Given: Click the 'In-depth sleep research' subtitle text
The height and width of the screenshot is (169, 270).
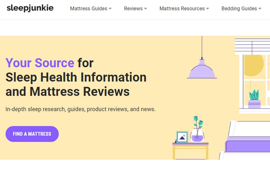Looking at the screenshot, I should [80, 110].
